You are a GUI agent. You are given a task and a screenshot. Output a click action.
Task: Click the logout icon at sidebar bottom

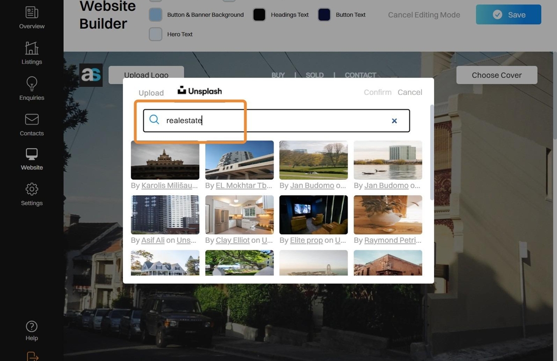(32, 356)
